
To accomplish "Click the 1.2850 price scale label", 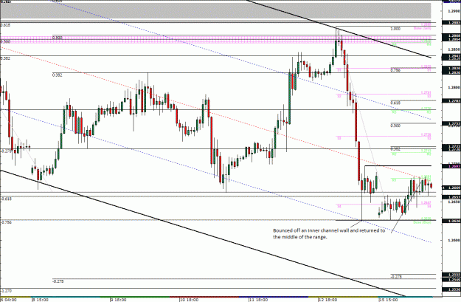I will 453,49.
